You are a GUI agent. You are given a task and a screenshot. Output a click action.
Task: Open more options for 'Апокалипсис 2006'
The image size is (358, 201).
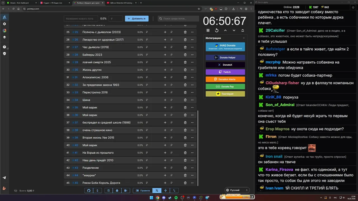[192, 77]
